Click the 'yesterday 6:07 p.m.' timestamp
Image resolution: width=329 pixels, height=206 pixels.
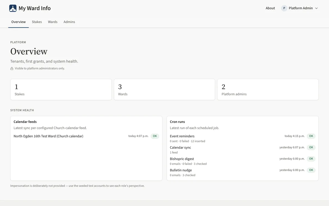(292, 147)
